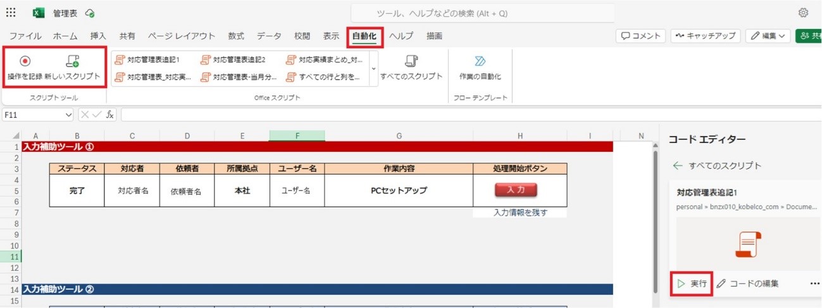Switch to the 校閲 tab
This screenshot has height=308, width=822.
click(302, 36)
